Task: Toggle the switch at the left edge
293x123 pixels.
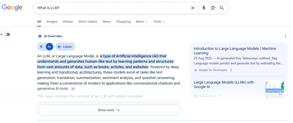Action: coord(7,34)
